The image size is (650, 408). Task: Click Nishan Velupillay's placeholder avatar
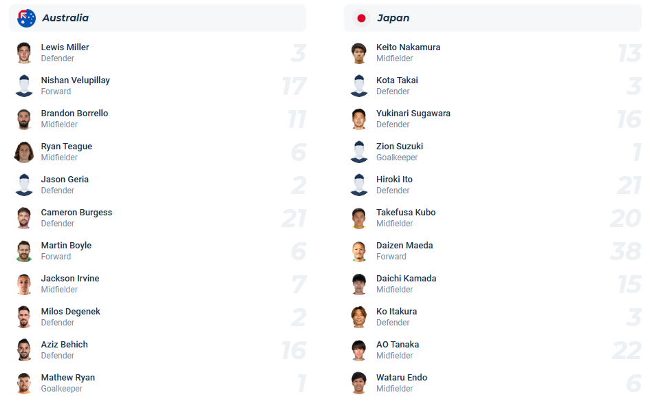[x=24, y=86]
